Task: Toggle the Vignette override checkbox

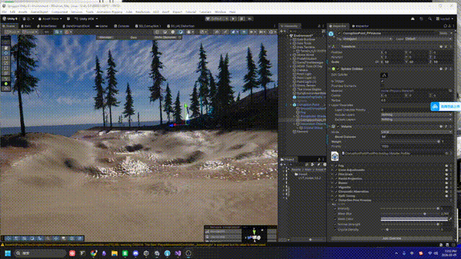Action: pyautogui.click(x=336, y=187)
